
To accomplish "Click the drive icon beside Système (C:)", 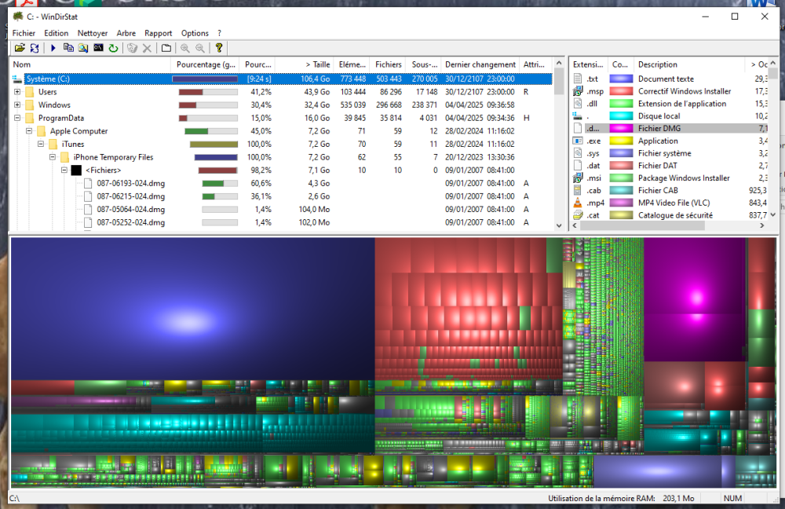I will [x=17, y=79].
